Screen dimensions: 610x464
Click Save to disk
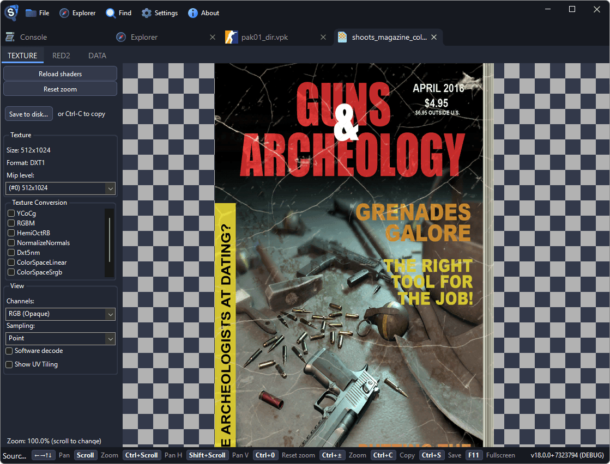pyautogui.click(x=28, y=114)
